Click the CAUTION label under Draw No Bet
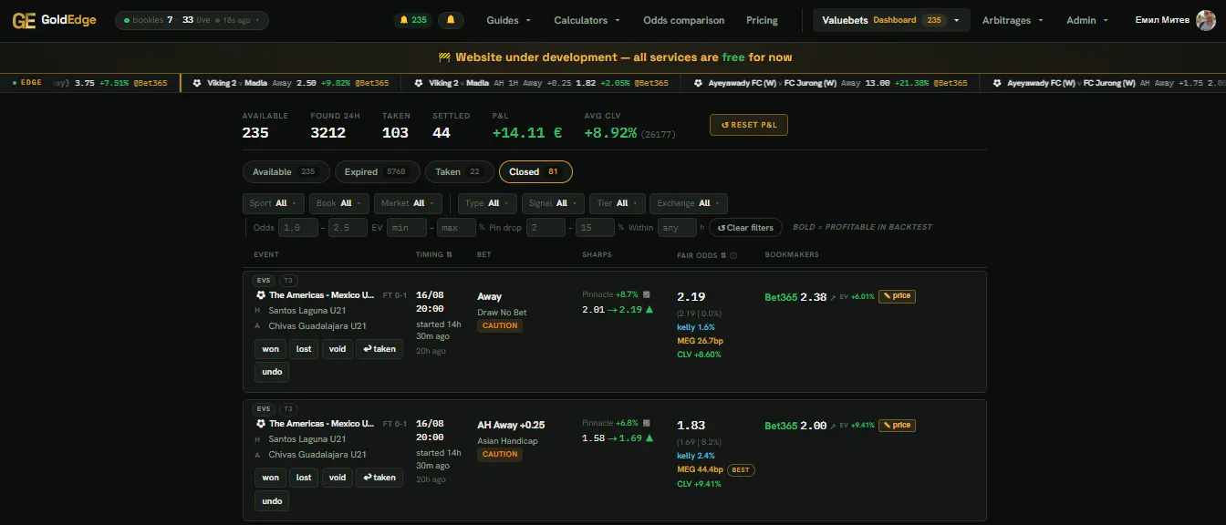 500,325
